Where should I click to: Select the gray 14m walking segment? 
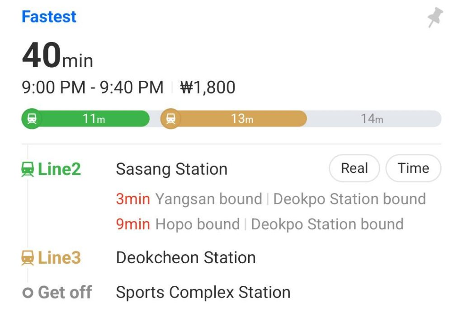click(372, 119)
